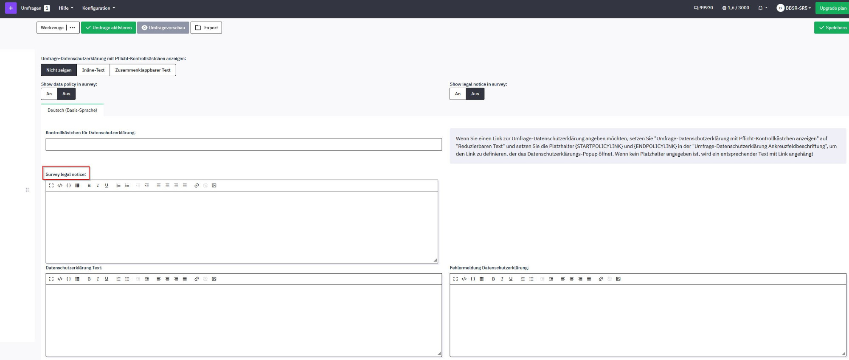Select Inline-Text for the Datenschutzerklärung display

93,70
